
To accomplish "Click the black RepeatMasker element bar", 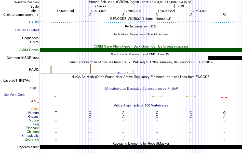I will pyautogui.click(x=141, y=147).
